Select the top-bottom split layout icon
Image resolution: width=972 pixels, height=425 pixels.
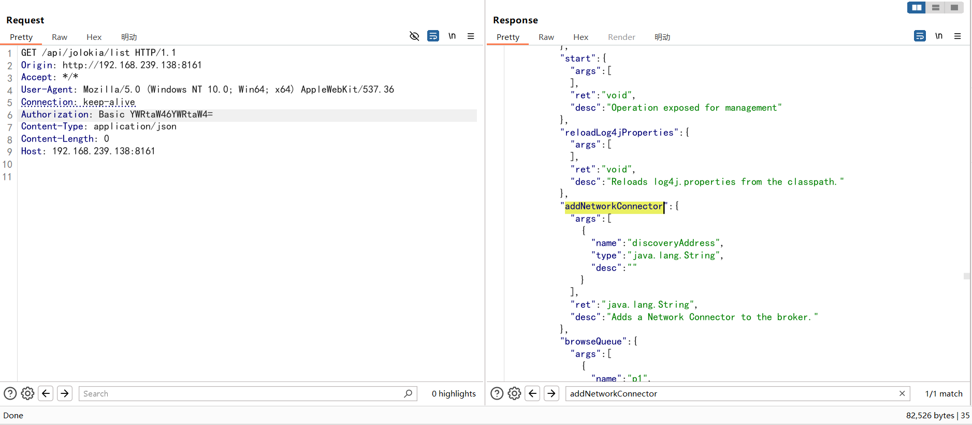click(x=935, y=7)
